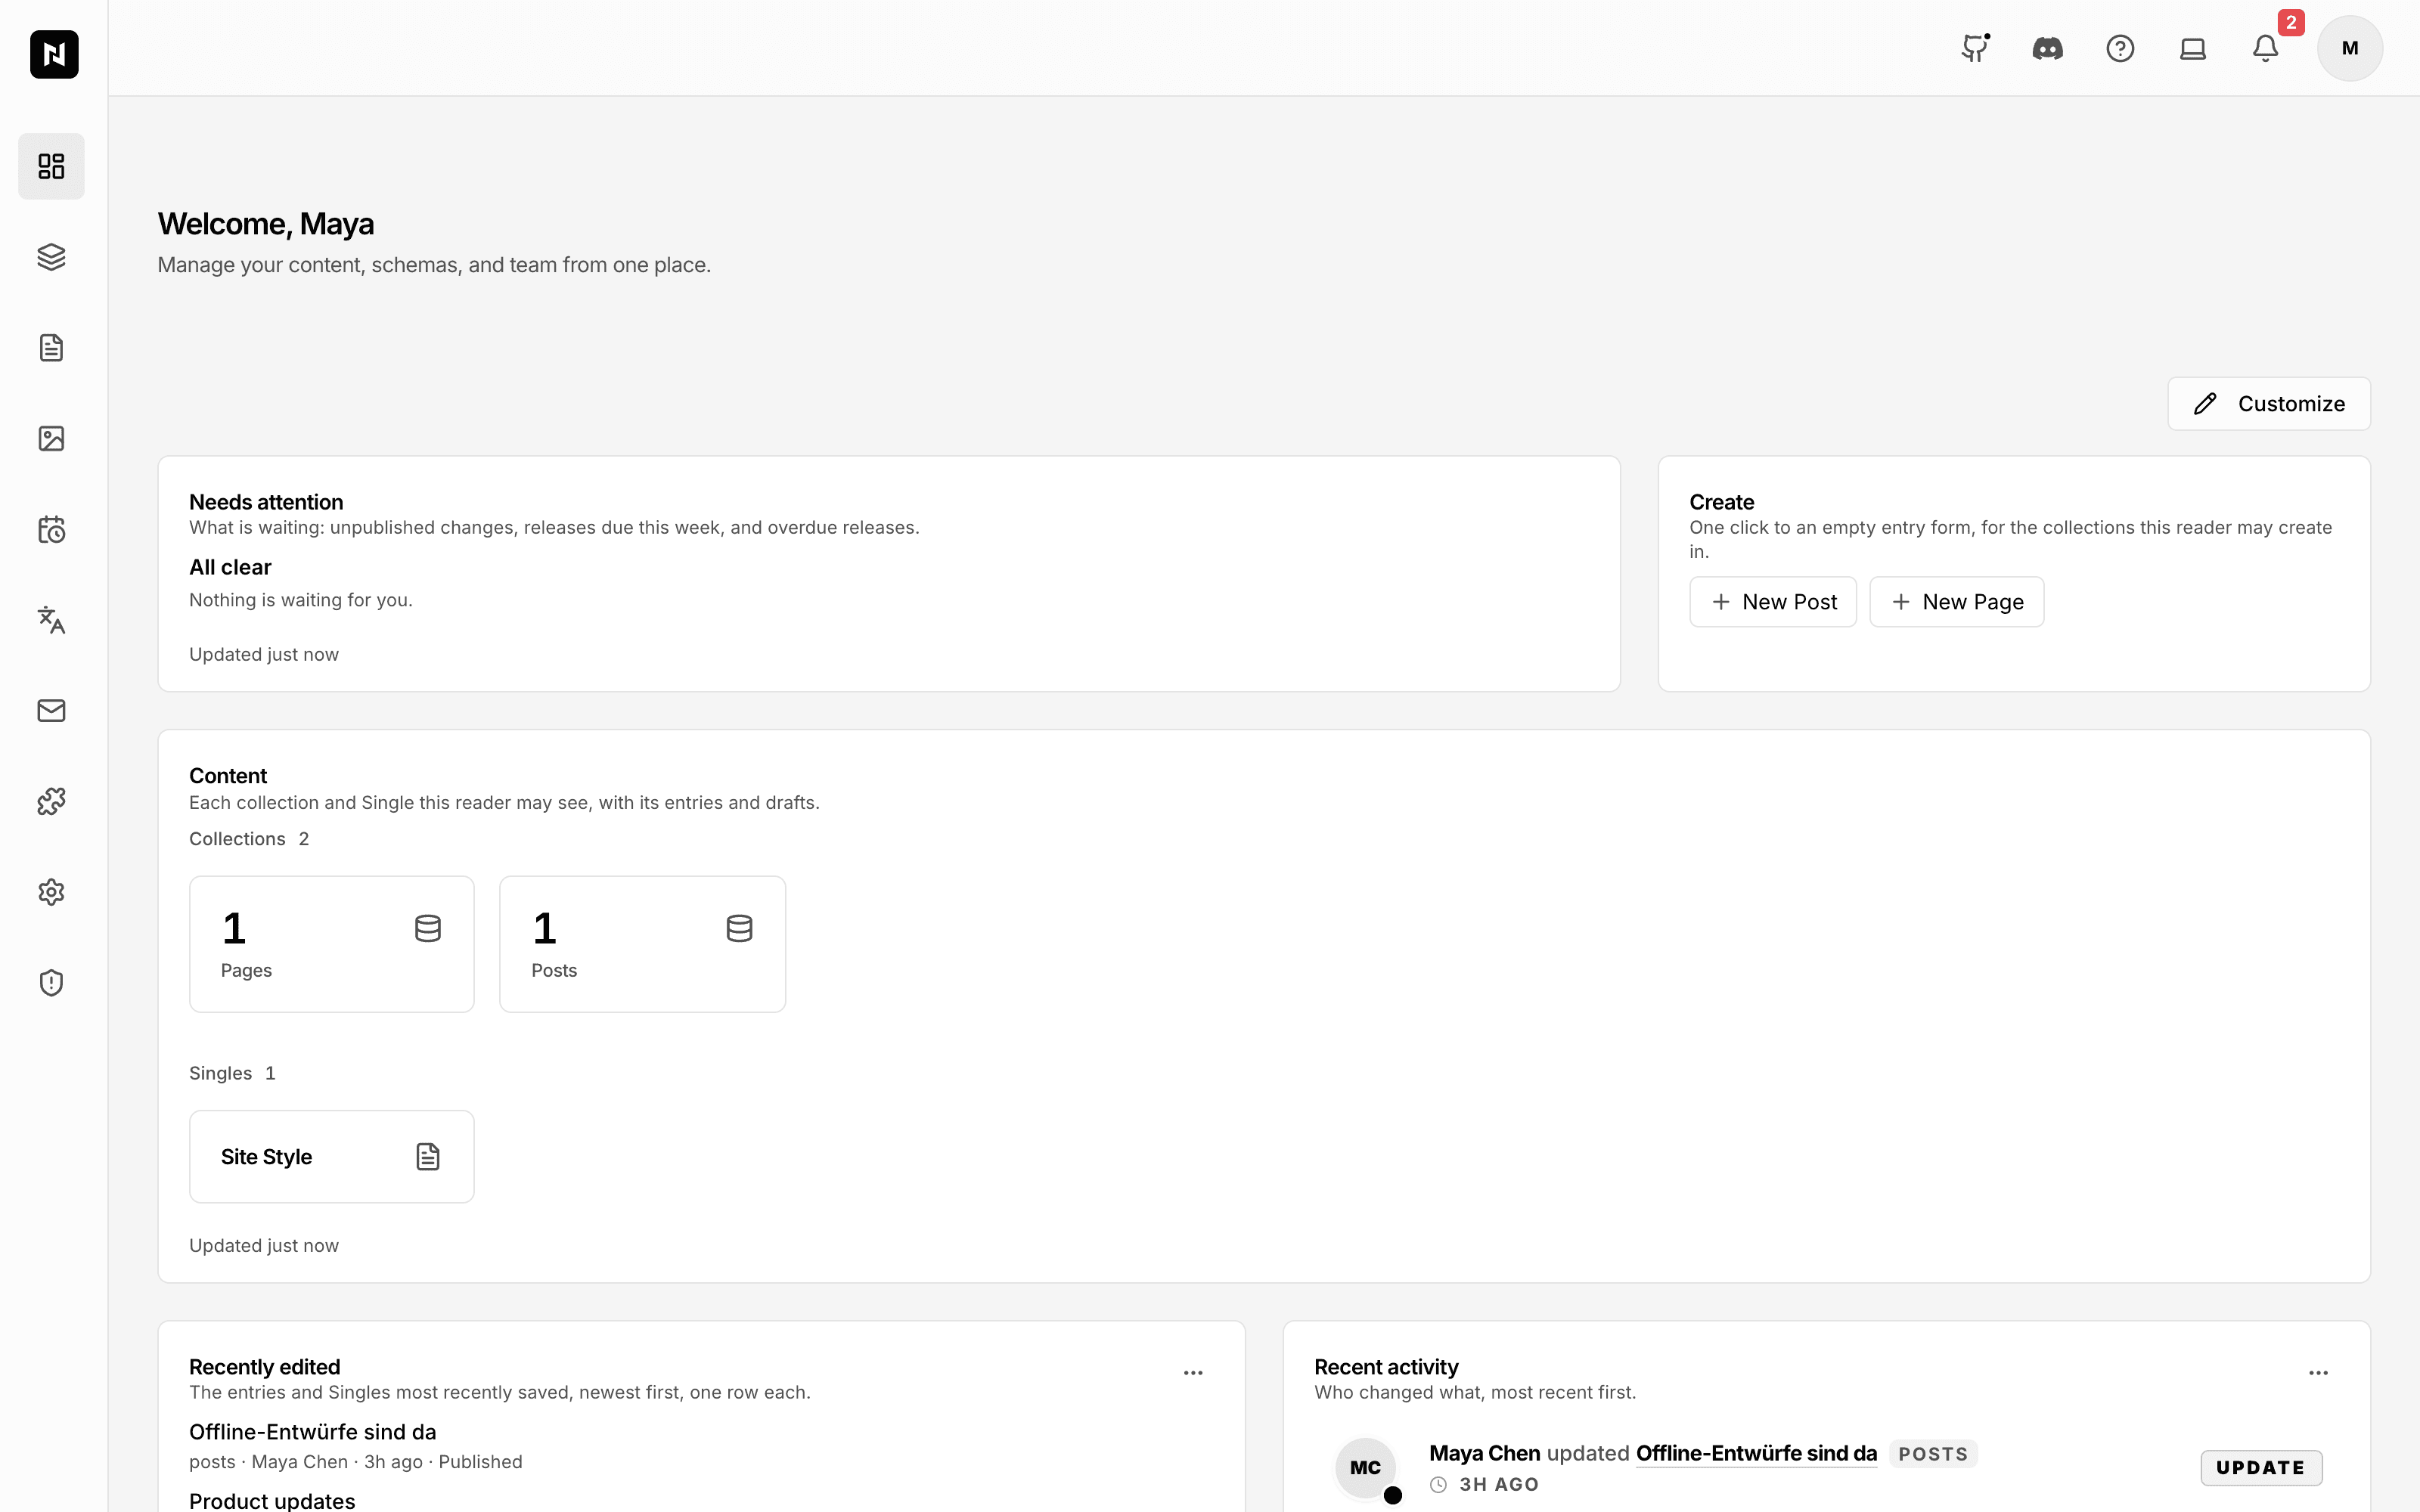The width and height of the screenshot is (2420, 1512).
Task: Open the help question mark icon
Action: point(2120,48)
